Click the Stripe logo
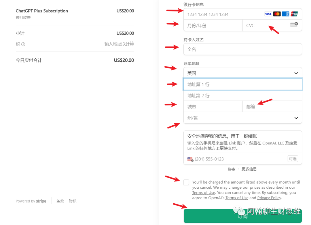311x225 pixels. [41, 201]
